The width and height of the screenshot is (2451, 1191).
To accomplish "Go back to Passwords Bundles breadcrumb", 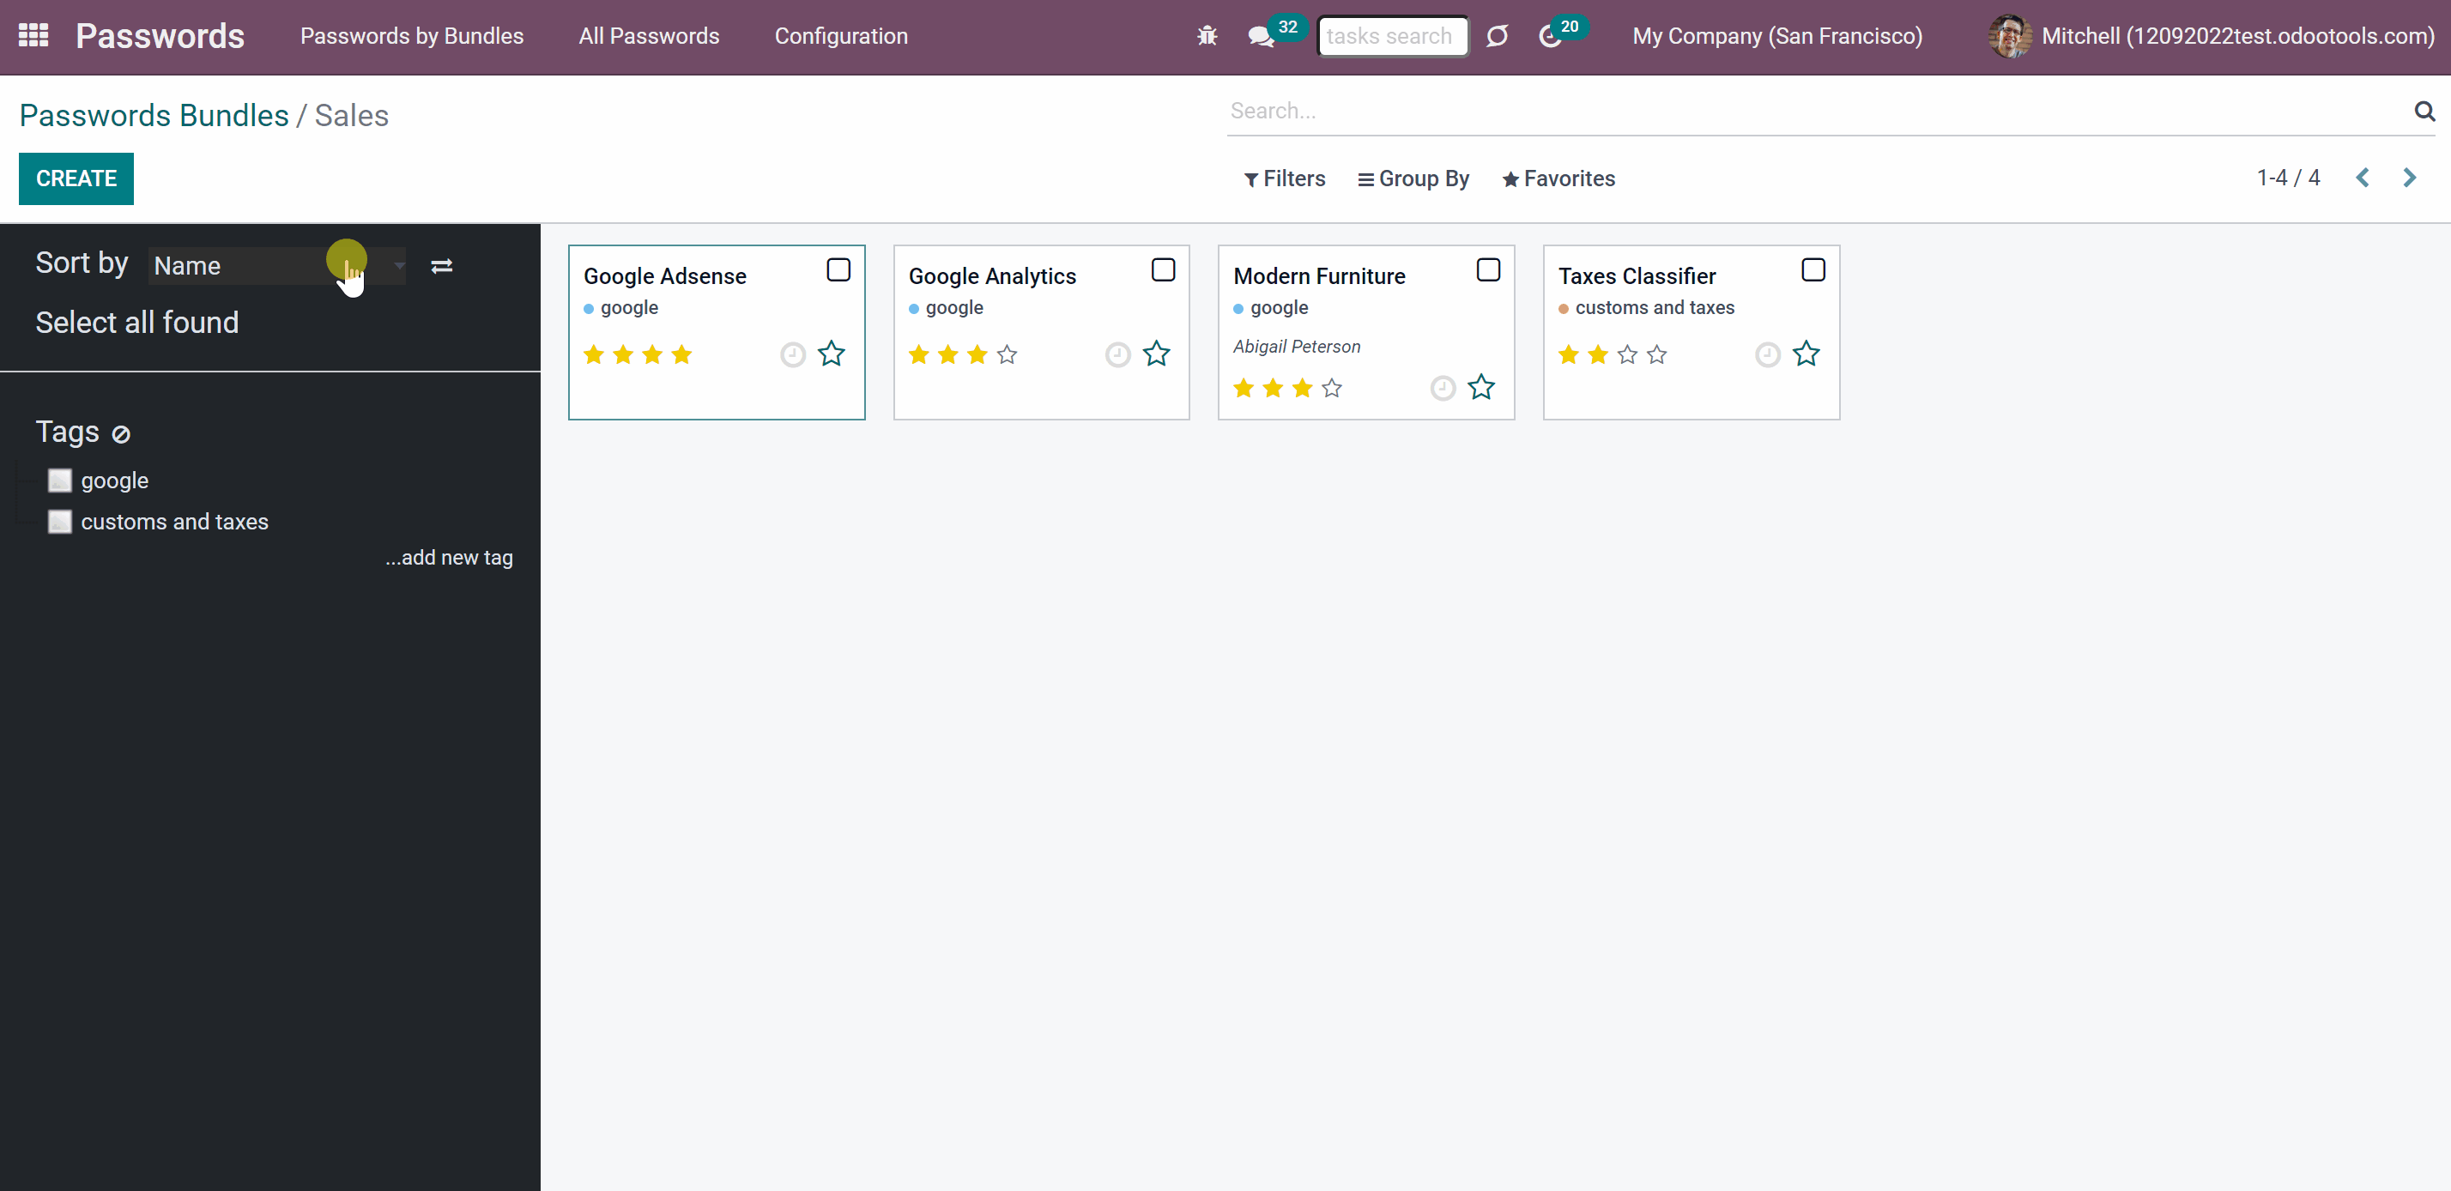I will click(154, 115).
